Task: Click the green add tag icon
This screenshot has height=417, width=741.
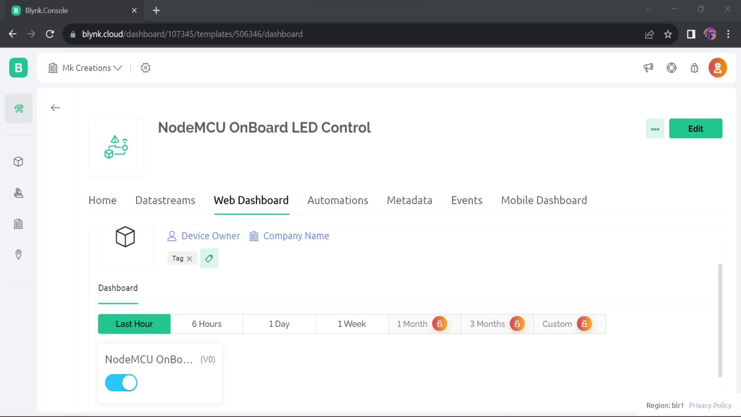Action: pyautogui.click(x=209, y=258)
